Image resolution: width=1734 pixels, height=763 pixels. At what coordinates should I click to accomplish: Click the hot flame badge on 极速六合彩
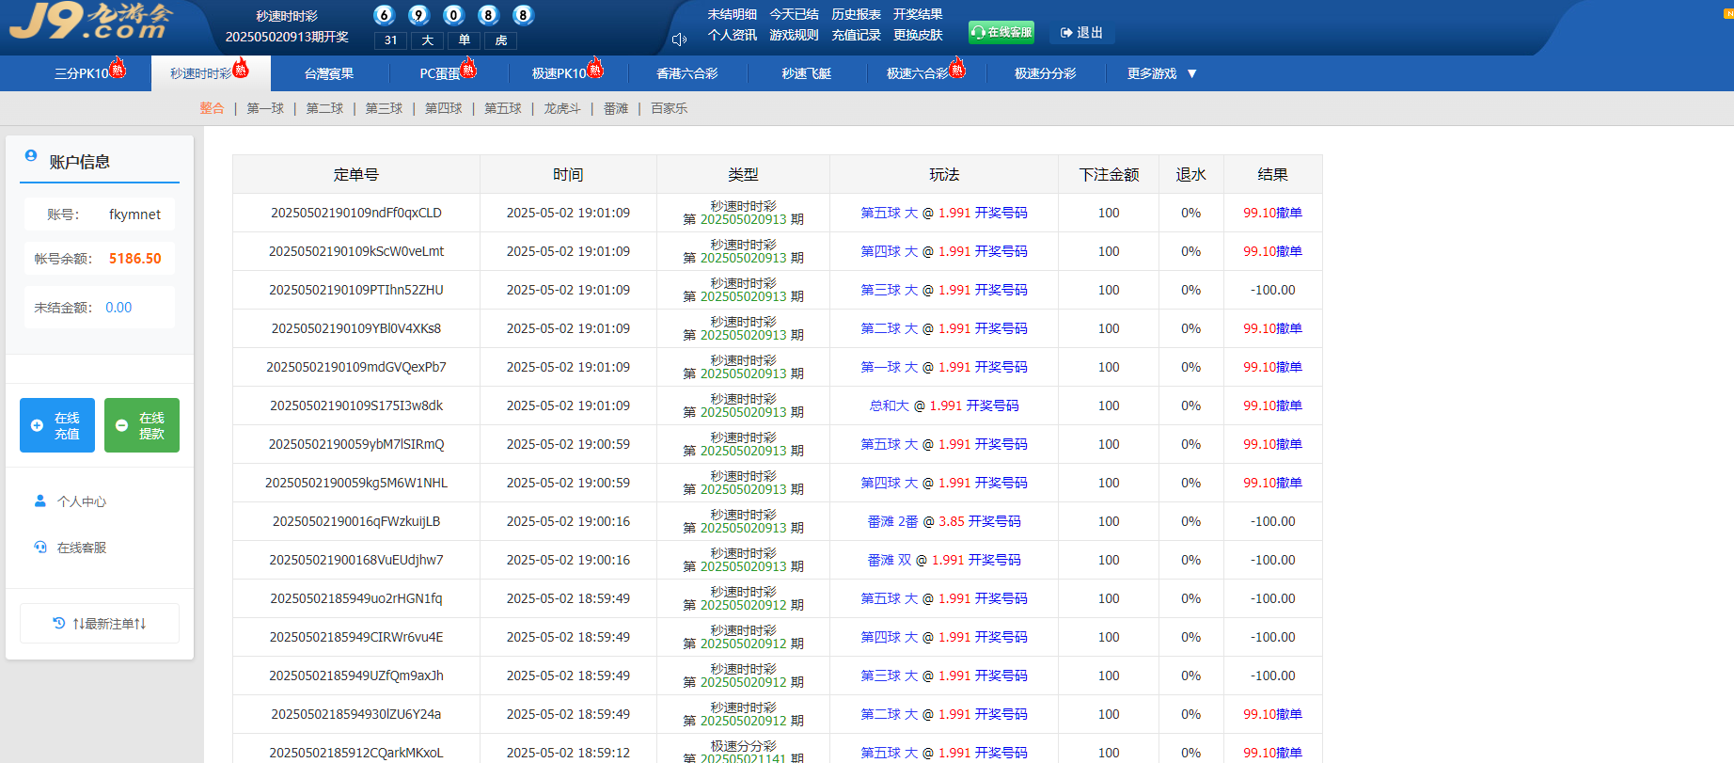click(957, 68)
